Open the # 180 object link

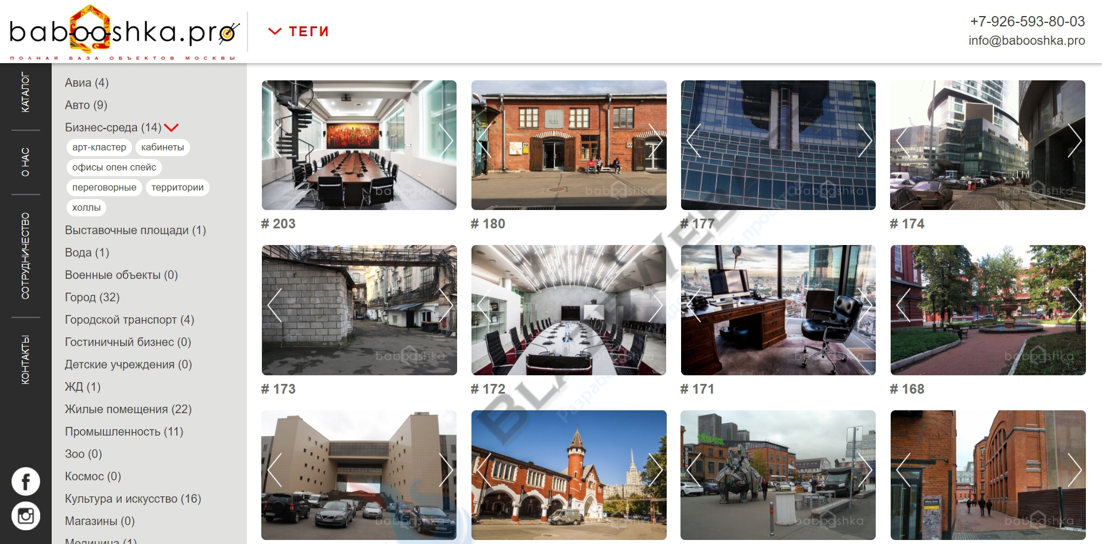point(488,224)
